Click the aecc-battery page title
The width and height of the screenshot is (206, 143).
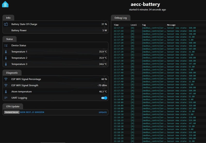[x=145, y=4]
